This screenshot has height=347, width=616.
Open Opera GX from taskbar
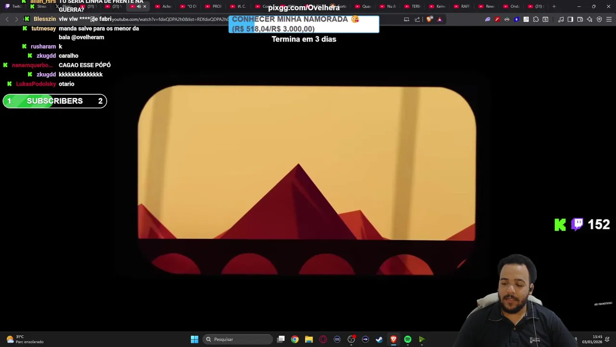323,339
